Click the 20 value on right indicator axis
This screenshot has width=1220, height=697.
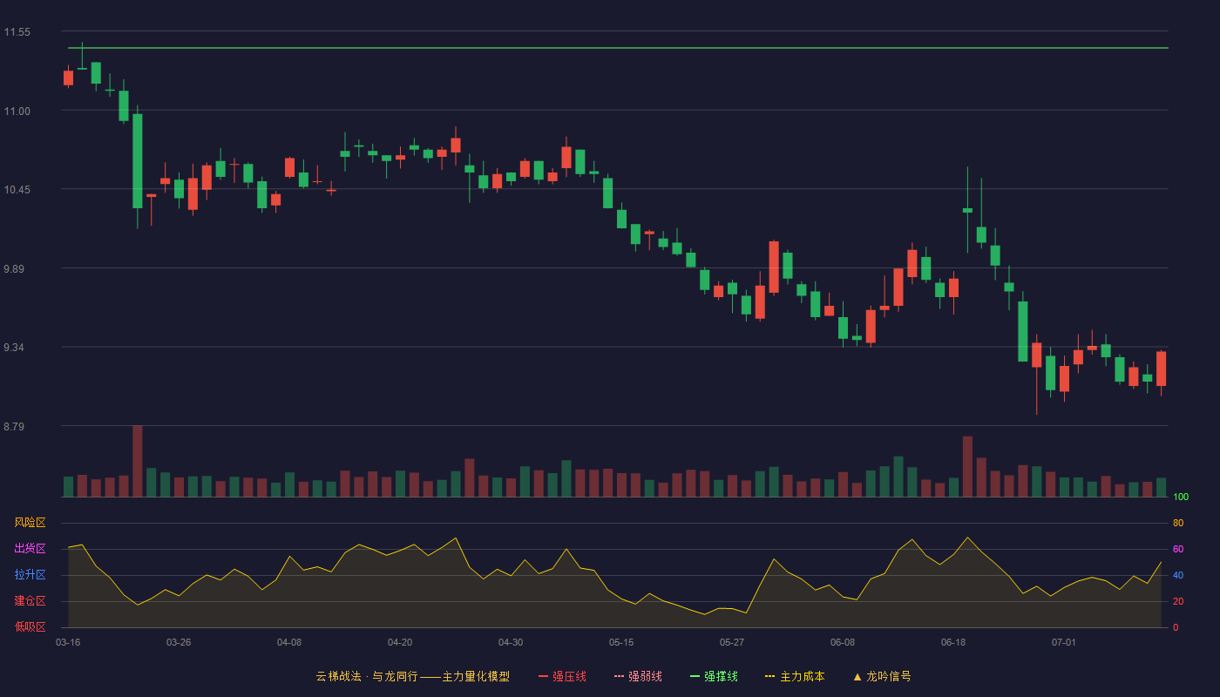point(1178,601)
